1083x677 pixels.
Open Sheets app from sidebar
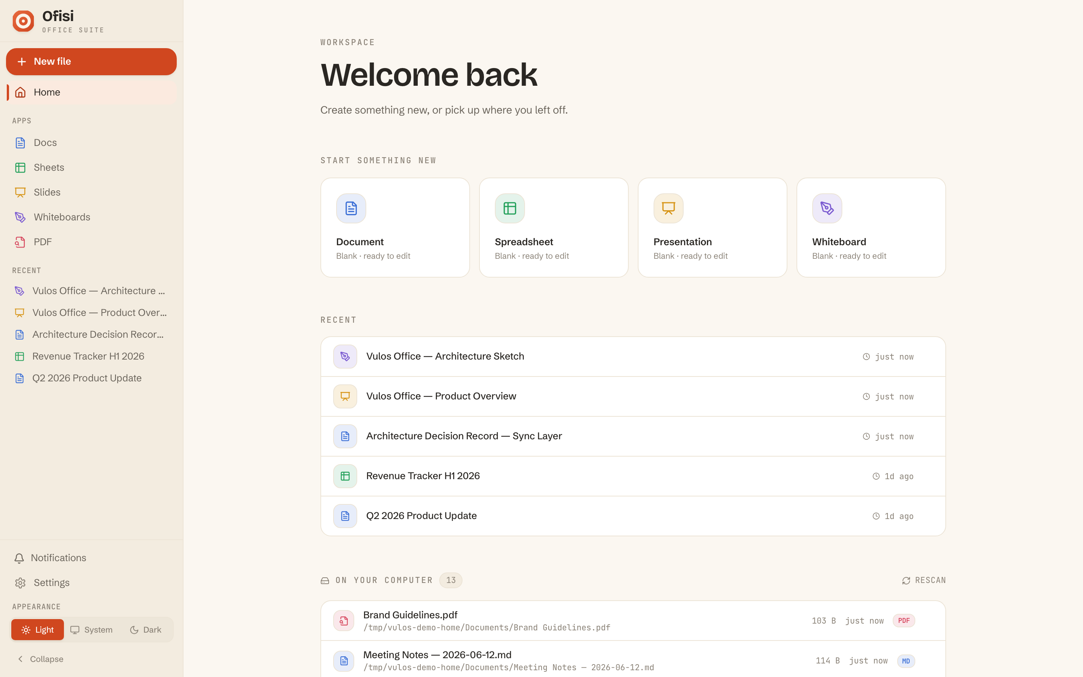pos(91,167)
